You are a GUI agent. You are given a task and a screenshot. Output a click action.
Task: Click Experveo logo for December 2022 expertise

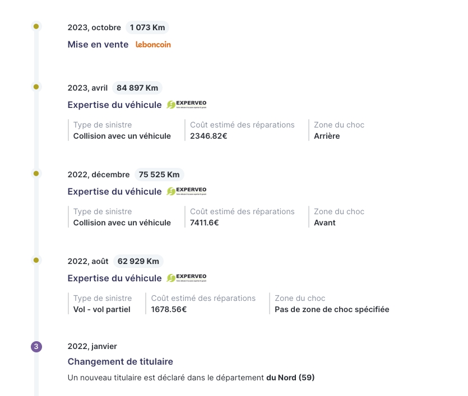tap(187, 191)
